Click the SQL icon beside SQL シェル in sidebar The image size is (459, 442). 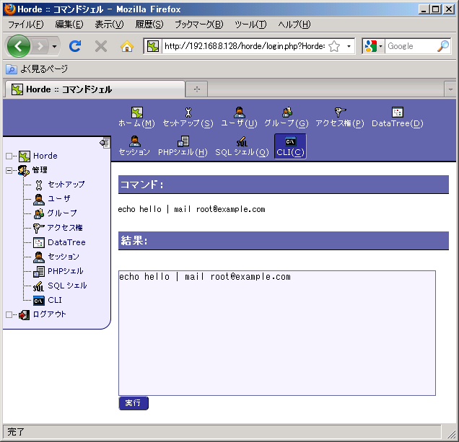pos(39,286)
